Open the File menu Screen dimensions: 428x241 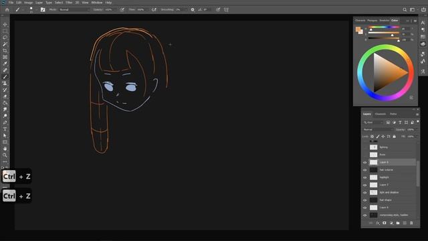tap(11, 3)
